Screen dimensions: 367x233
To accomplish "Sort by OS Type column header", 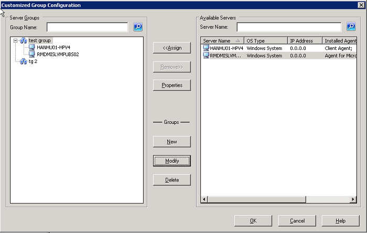I will click(266, 41).
